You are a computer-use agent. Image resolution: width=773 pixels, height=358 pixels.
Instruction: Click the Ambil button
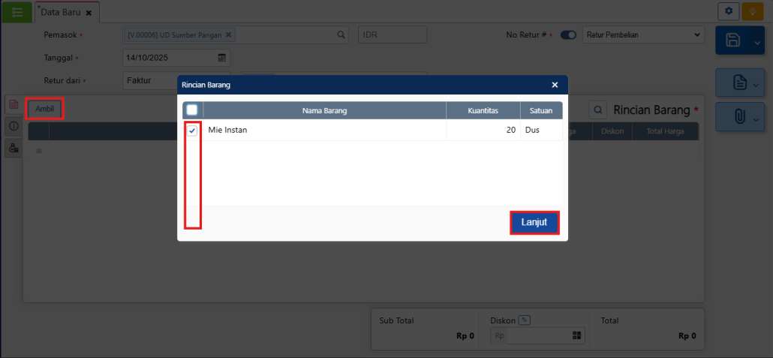click(x=44, y=109)
